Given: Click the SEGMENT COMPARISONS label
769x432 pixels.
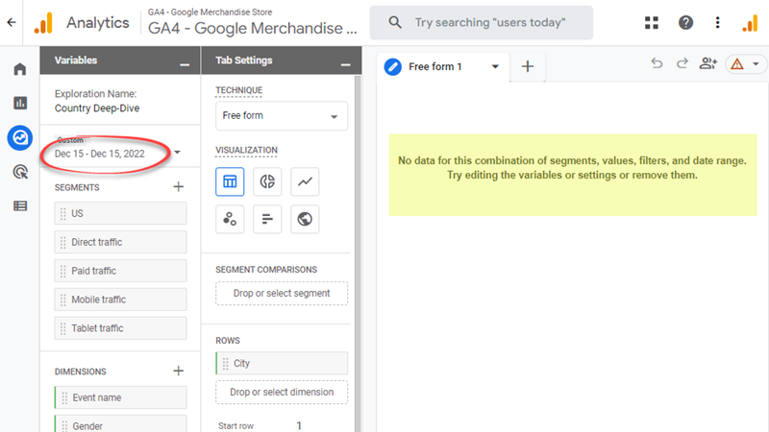Looking at the screenshot, I should coord(266,270).
